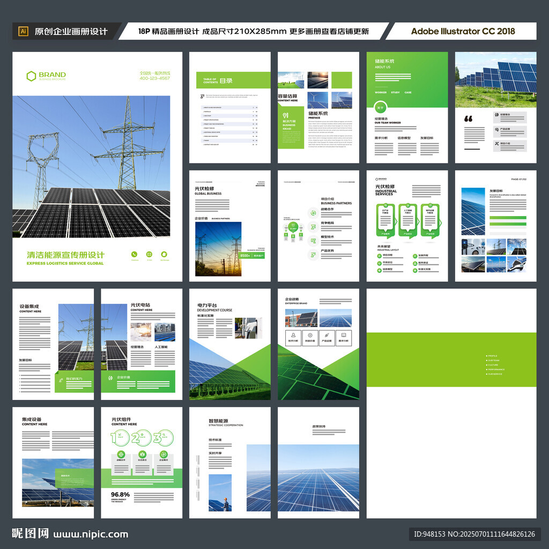Click the email icon on the cover page
The width and height of the screenshot is (549, 549).
point(149,254)
